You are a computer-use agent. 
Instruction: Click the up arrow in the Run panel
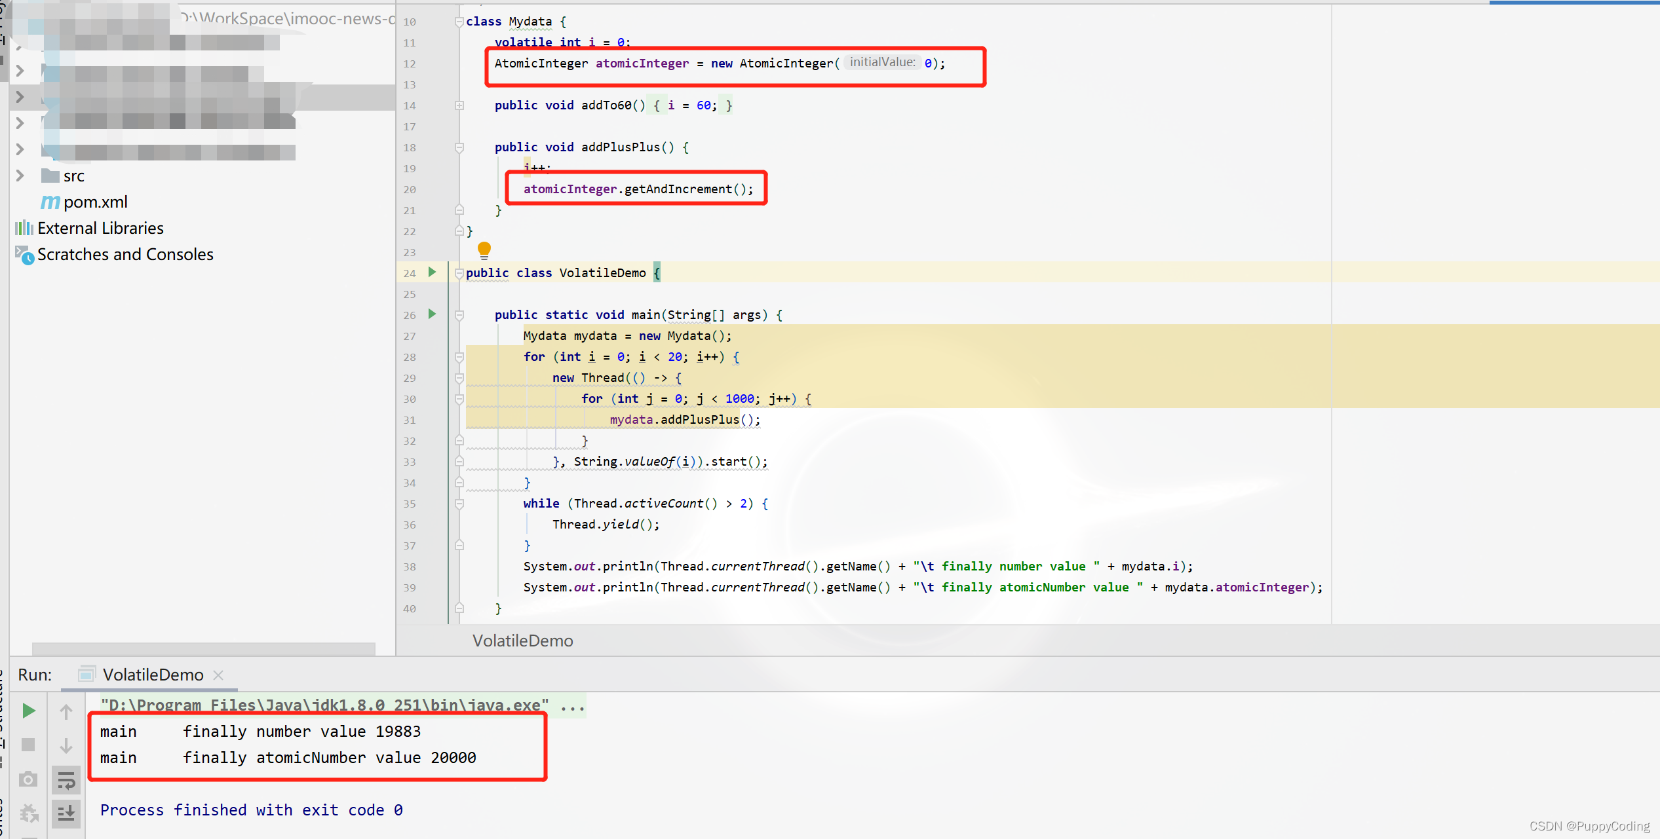click(x=66, y=711)
